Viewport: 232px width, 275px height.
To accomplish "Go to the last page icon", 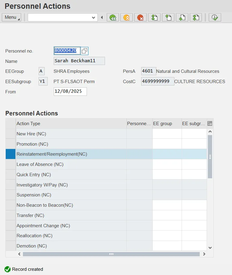I will click(x=196, y=18).
